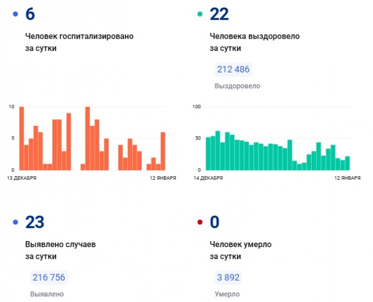The width and height of the screenshot is (373, 302).
Task: Click the blue dot beside number 23
Action: [x=16, y=222]
